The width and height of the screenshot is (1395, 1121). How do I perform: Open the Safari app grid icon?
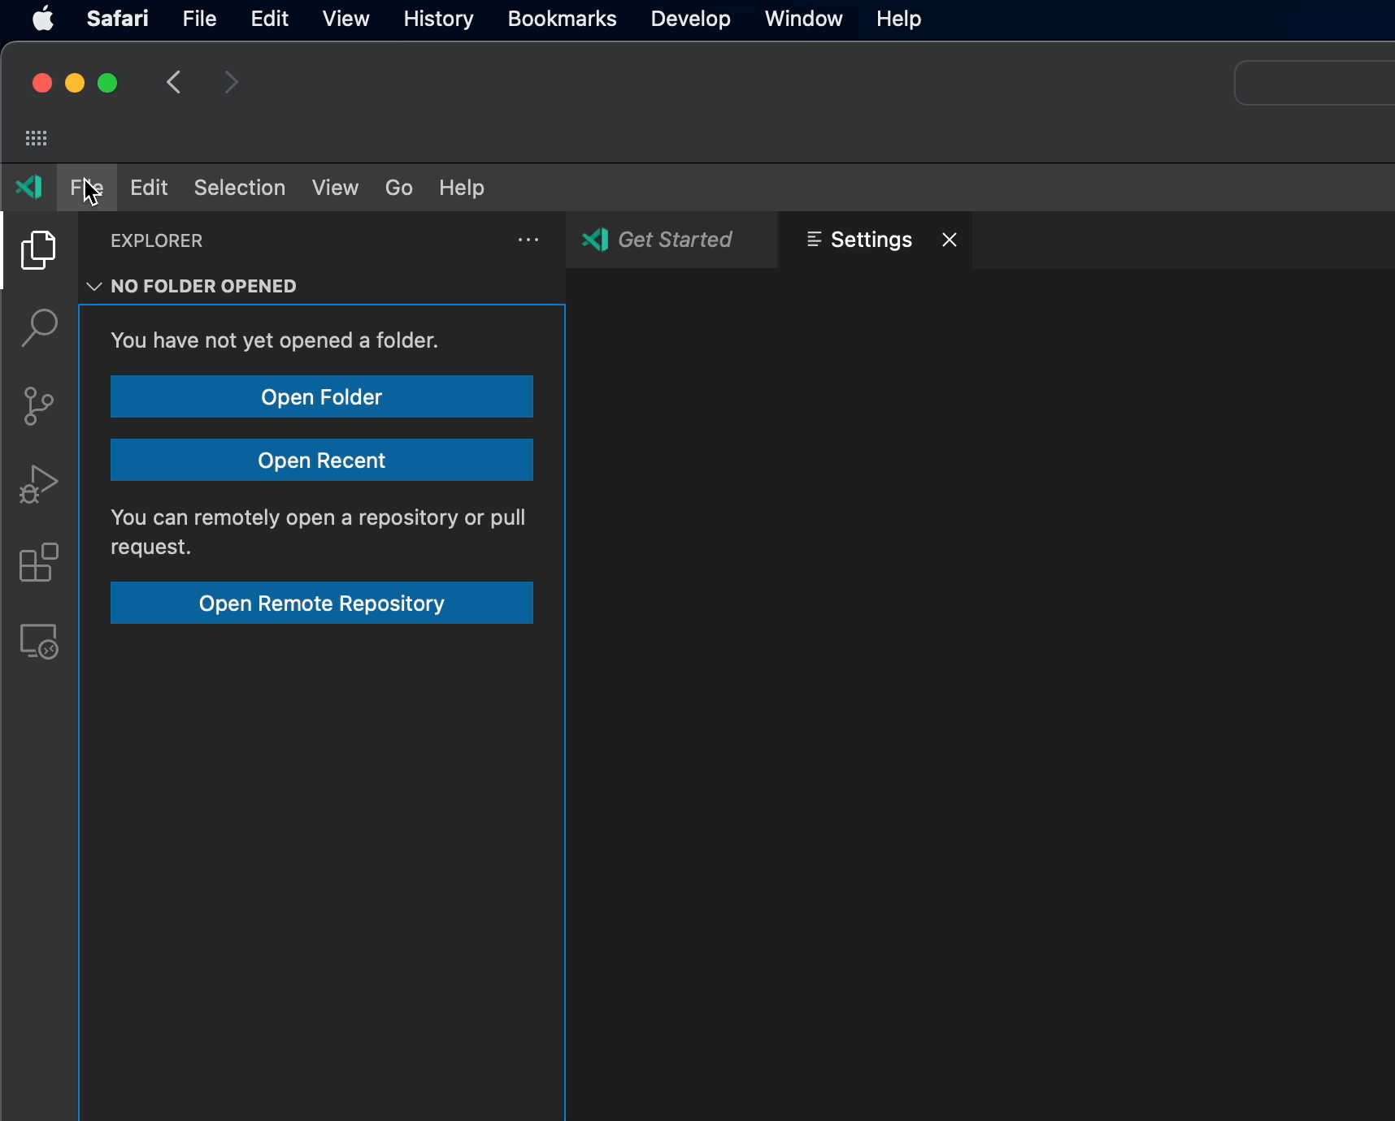36,138
